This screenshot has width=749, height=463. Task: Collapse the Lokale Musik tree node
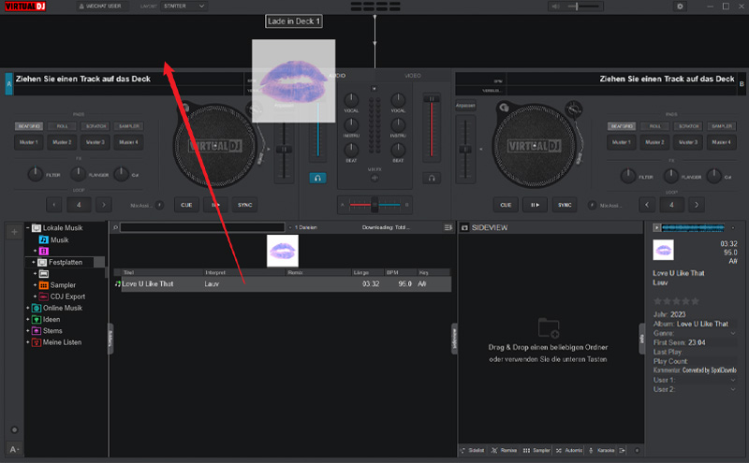click(x=28, y=227)
